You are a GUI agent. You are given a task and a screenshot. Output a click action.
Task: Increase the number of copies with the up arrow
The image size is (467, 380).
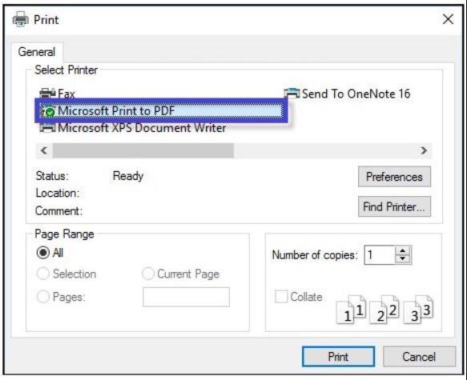[x=403, y=250]
